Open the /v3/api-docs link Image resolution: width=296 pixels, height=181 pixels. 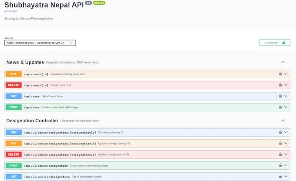11,11
